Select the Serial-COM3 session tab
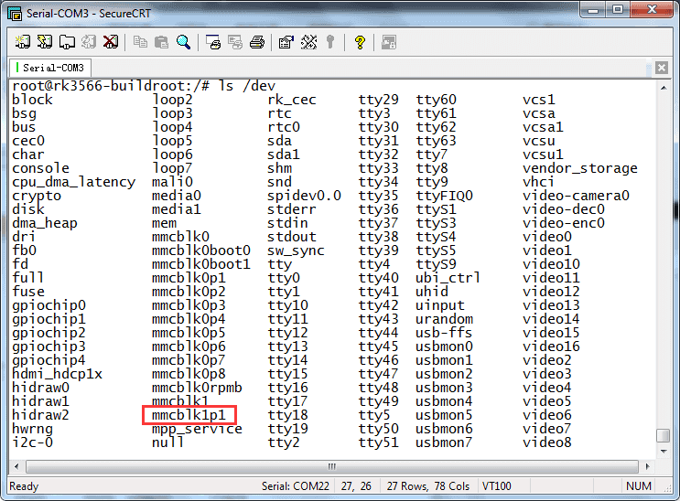This screenshot has width=680, height=501. [x=51, y=68]
